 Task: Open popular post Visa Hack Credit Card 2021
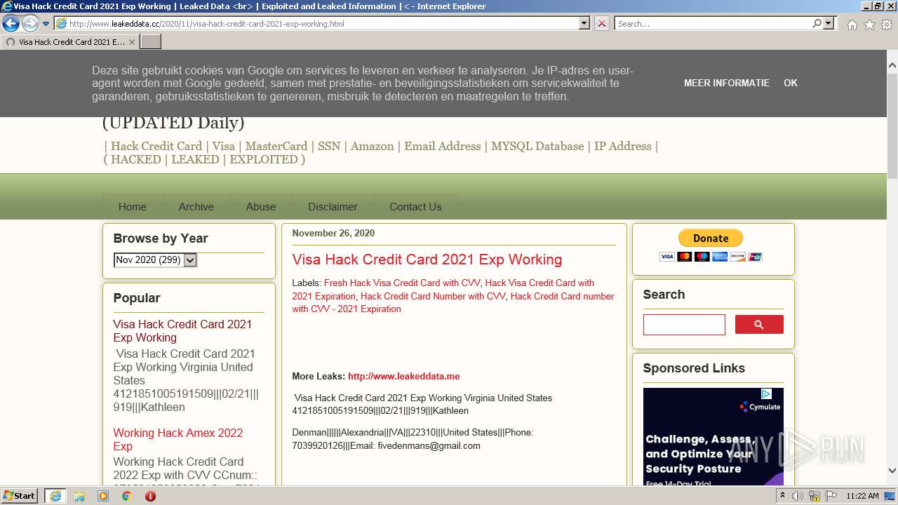pyautogui.click(x=182, y=331)
